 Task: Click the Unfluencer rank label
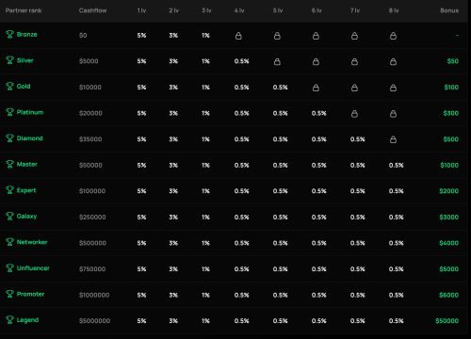33,268
